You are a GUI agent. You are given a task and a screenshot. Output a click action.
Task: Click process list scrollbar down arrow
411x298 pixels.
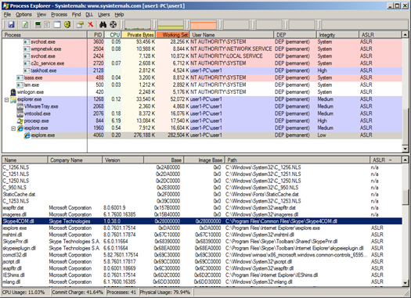tap(406, 149)
